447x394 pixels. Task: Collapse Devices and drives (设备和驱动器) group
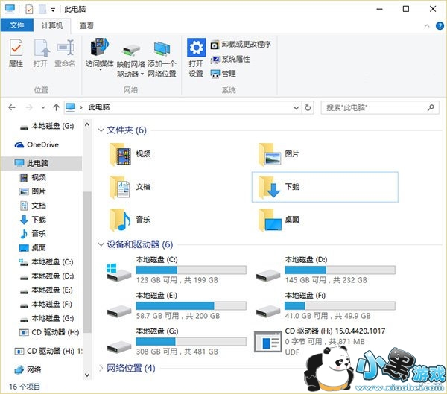click(101, 244)
